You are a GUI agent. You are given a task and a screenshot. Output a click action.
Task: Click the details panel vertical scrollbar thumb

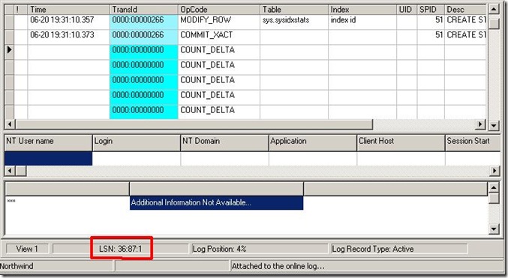click(x=494, y=199)
